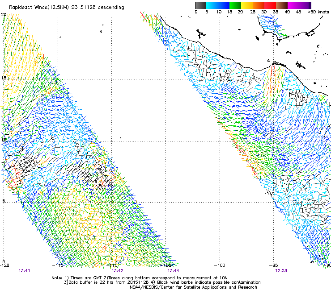
Task: Click the 13:44 pass time label
Action: pos(173,271)
